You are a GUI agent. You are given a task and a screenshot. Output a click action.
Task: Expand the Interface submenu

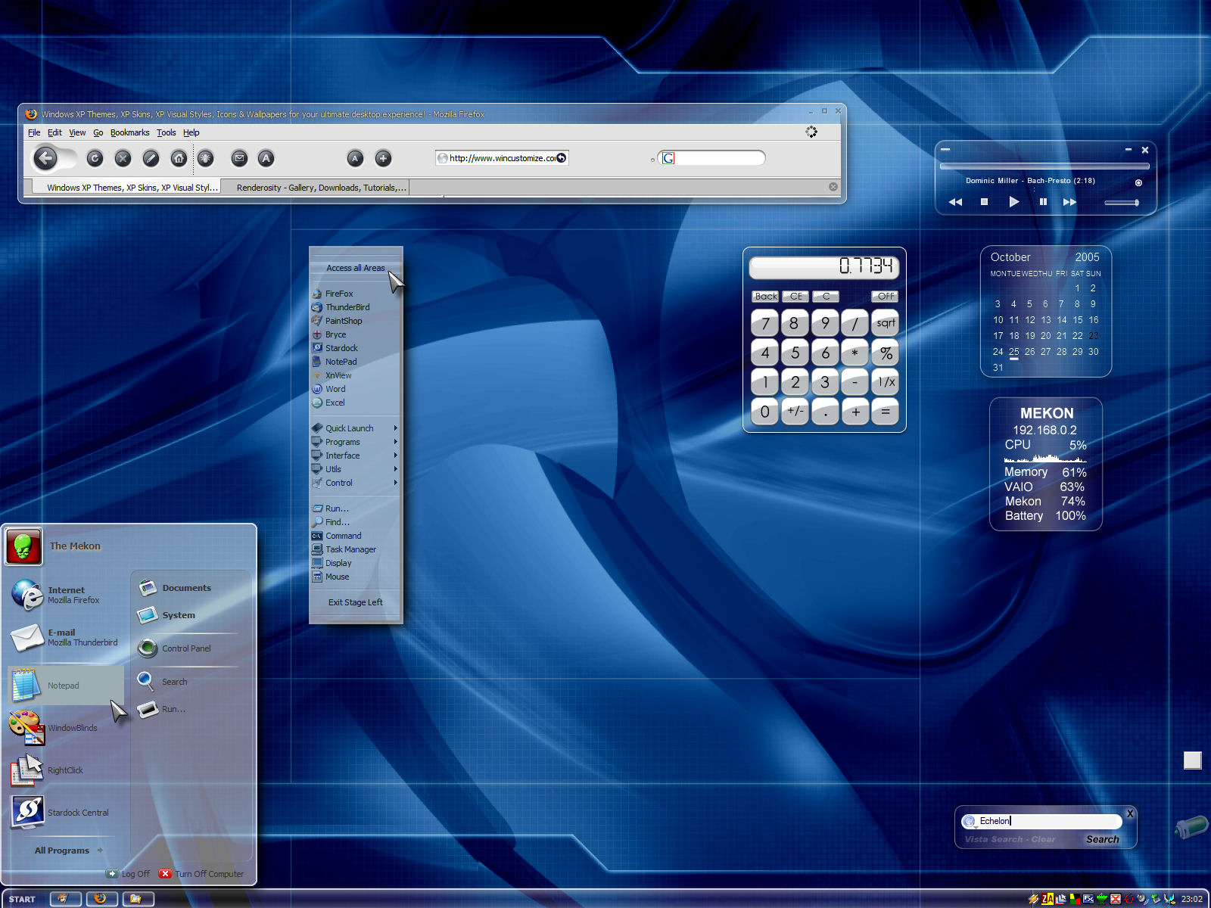point(355,456)
